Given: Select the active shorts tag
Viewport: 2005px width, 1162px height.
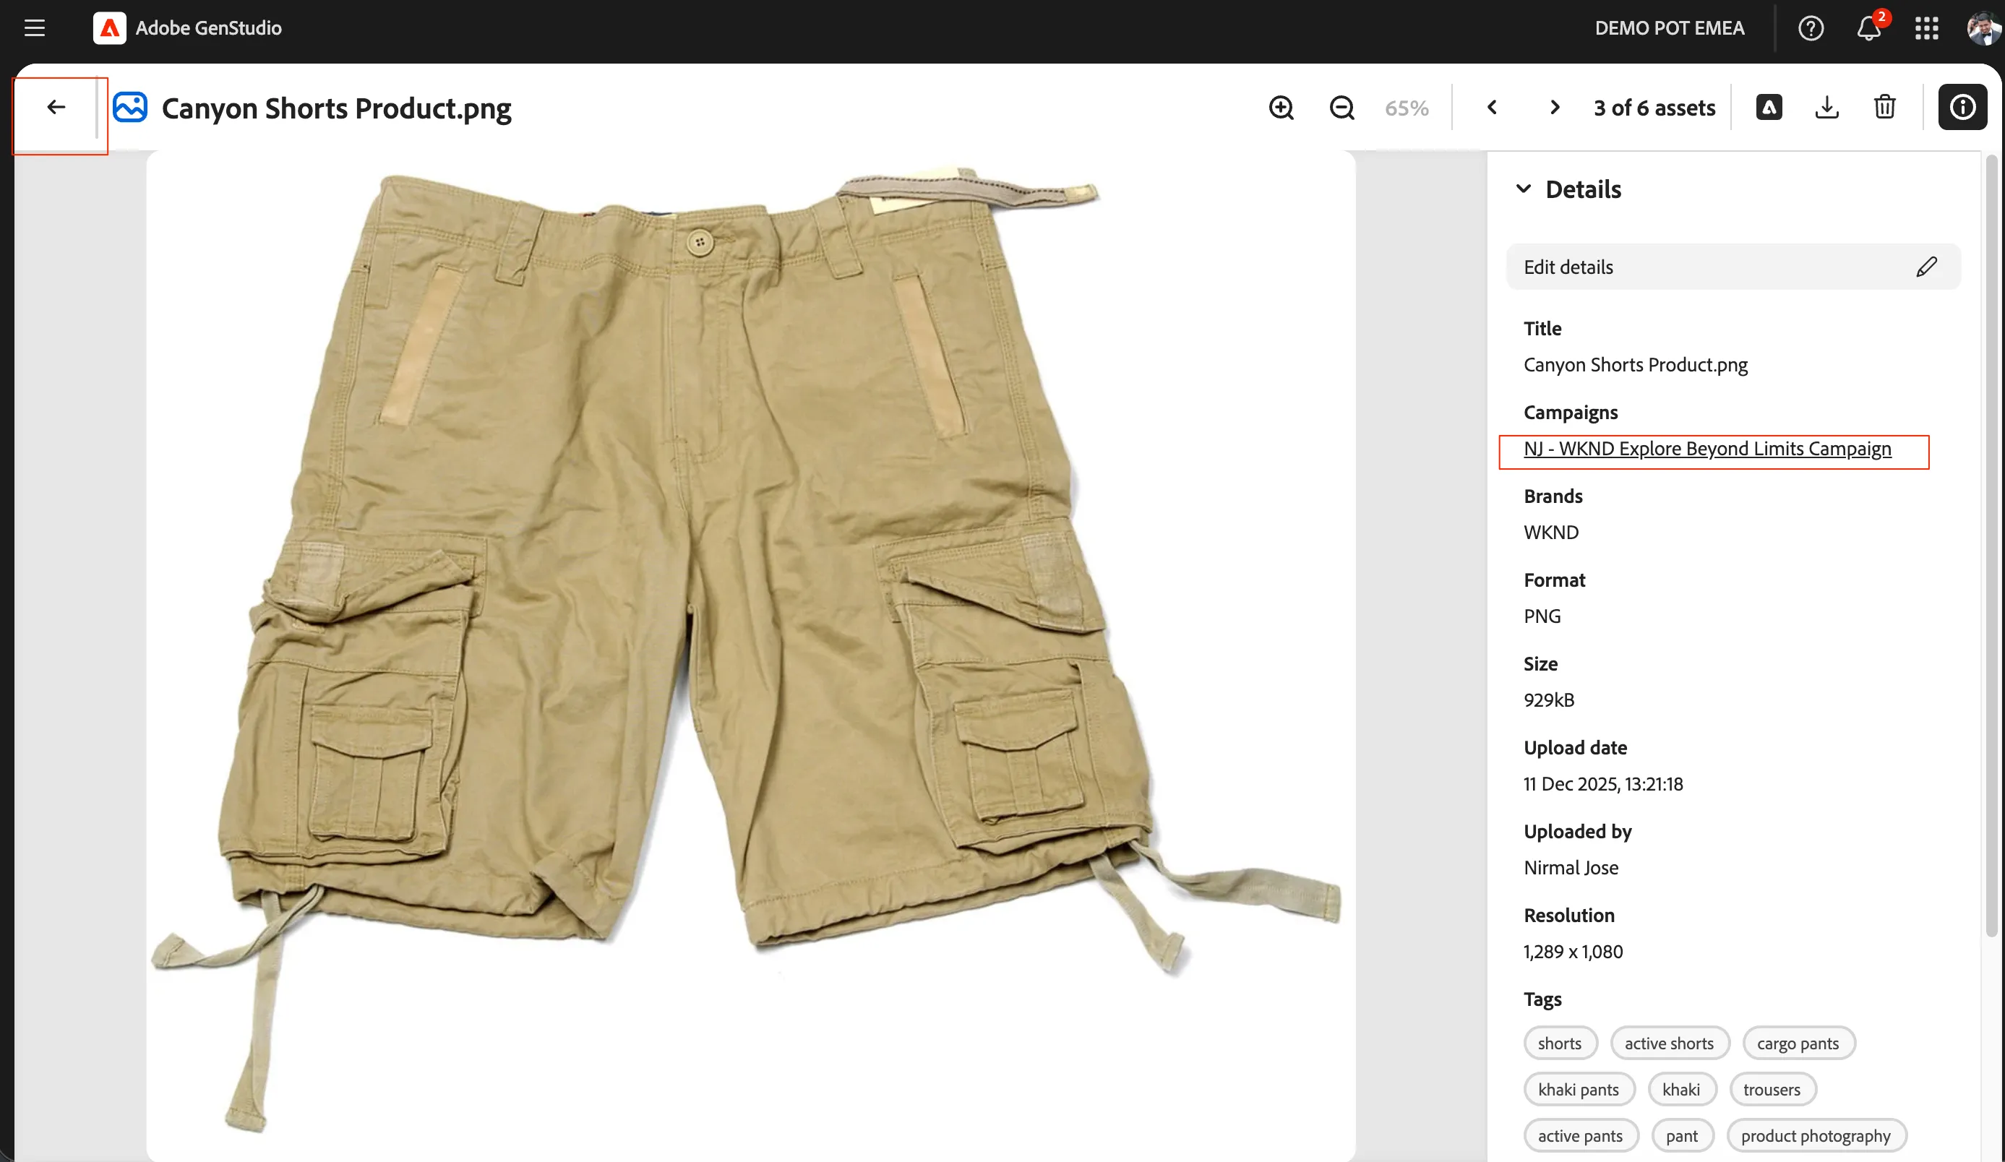Looking at the screenshot, I should coord(1669,1043).
